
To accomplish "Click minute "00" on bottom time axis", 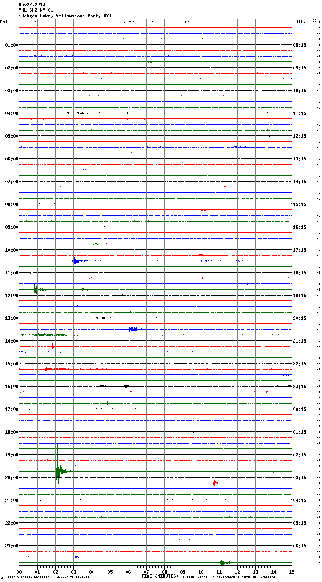I will (19, 571).
